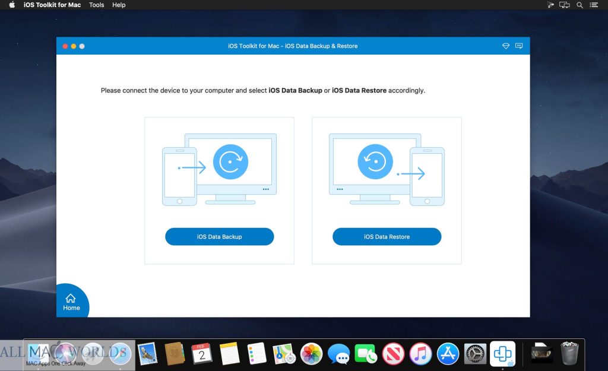Screen dimensions: 608x371
Task: Open the Apple menu
Action: [x=12, y=5]
